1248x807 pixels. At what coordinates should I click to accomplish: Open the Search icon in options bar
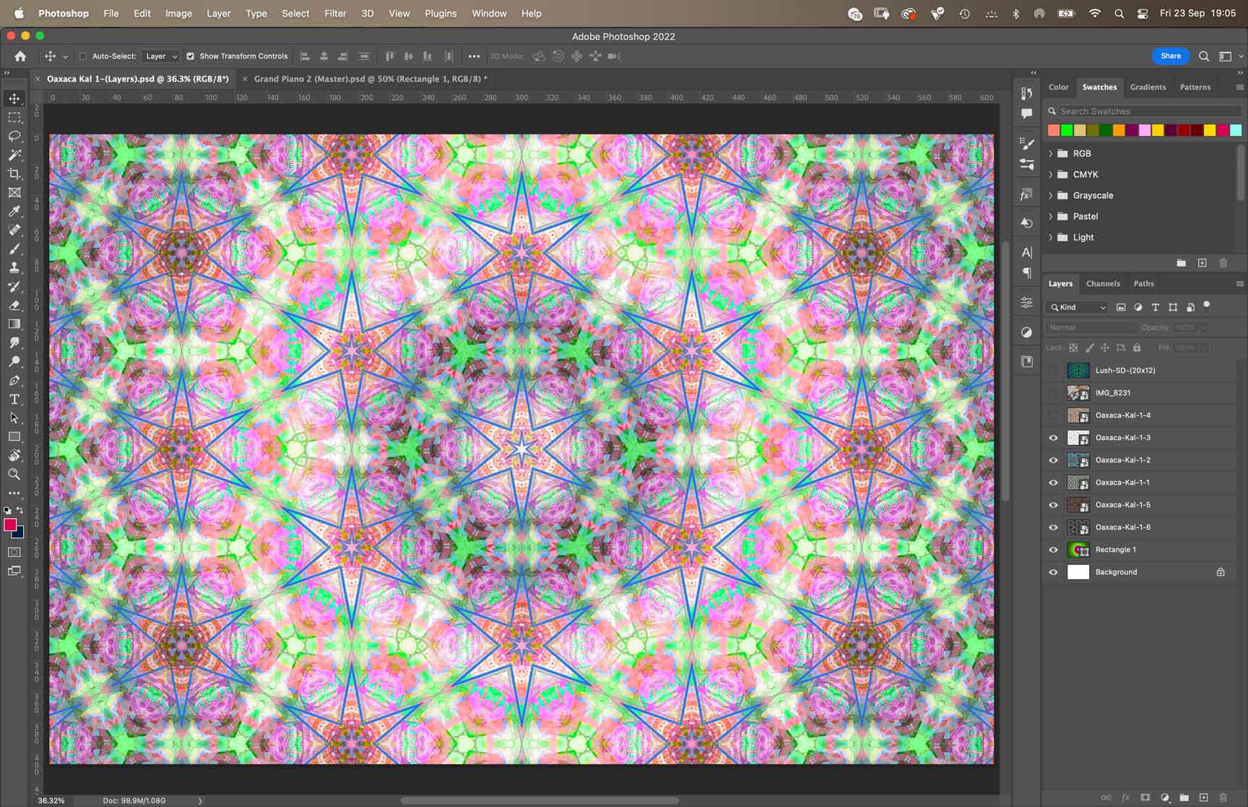[1204, 56]
